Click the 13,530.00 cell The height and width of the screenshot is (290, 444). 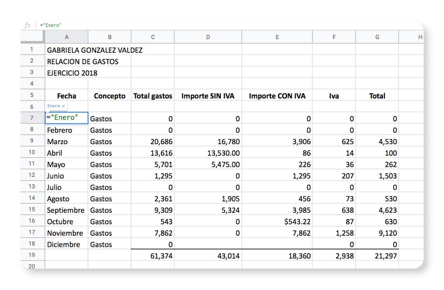point(208,153)
